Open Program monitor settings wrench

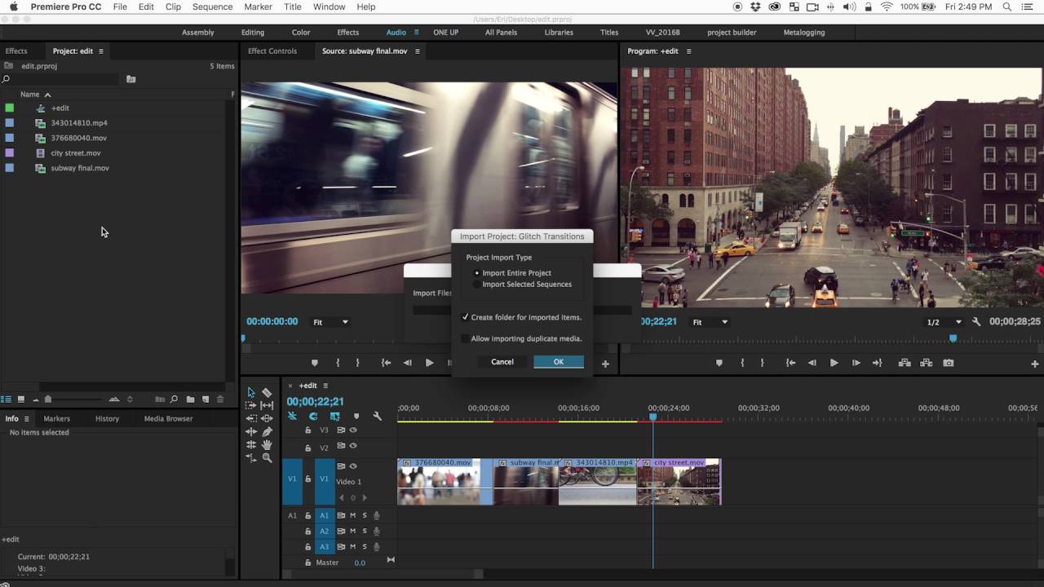[x=976, y=322]
